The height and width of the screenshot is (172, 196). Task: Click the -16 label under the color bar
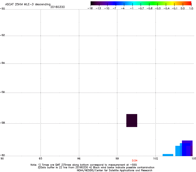90,8
